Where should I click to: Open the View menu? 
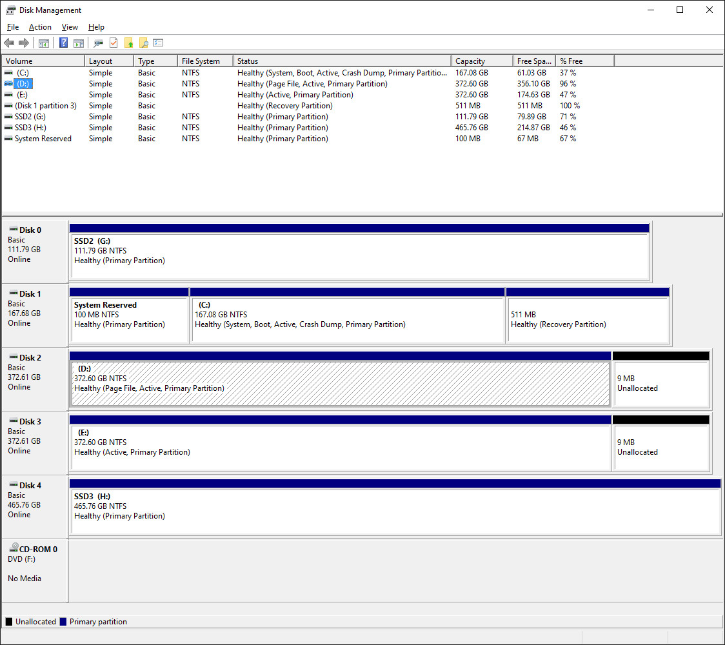(70, 27)
